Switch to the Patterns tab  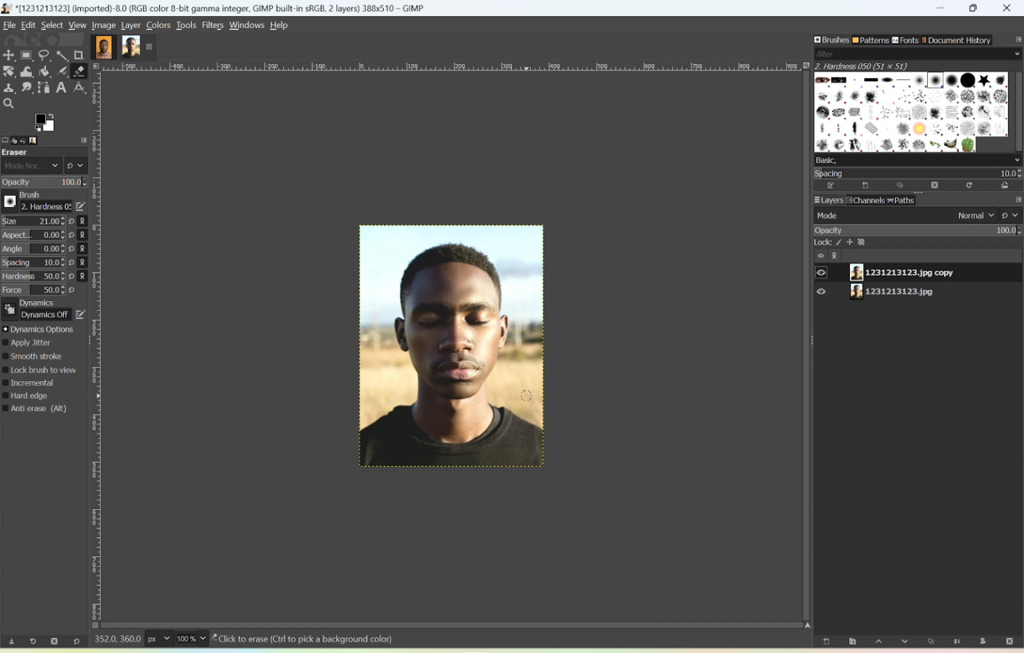871,40
